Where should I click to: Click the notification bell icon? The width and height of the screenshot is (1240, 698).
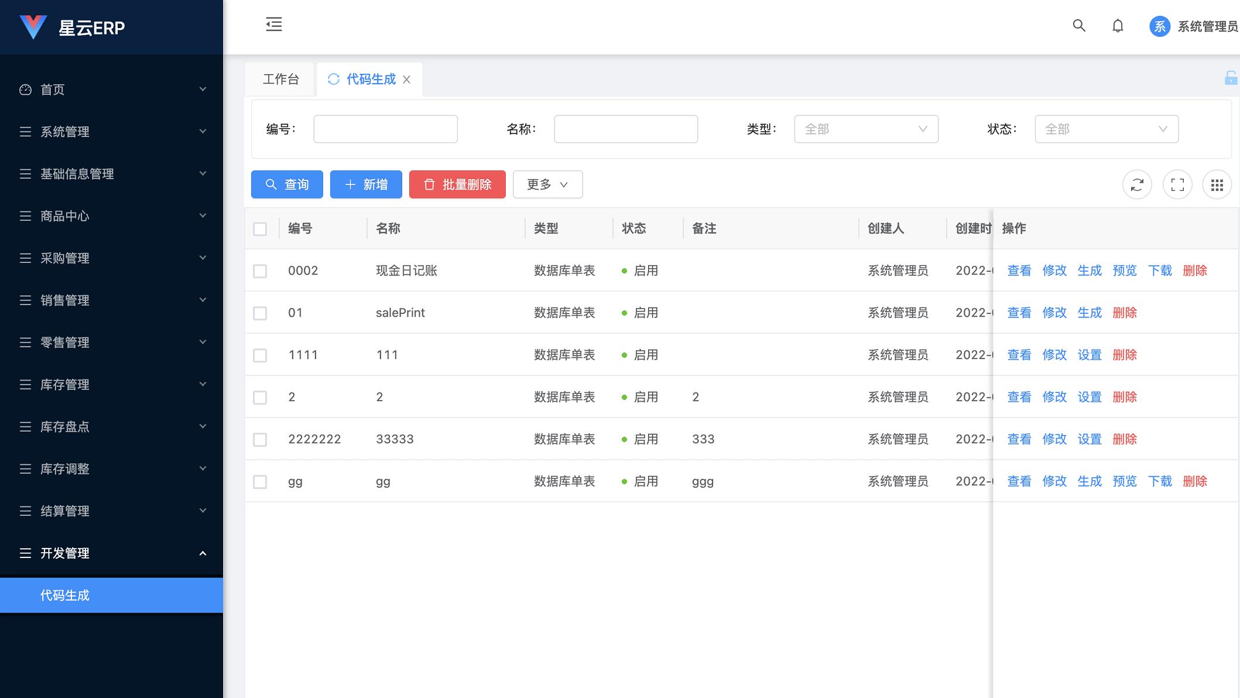[1118, 25]
